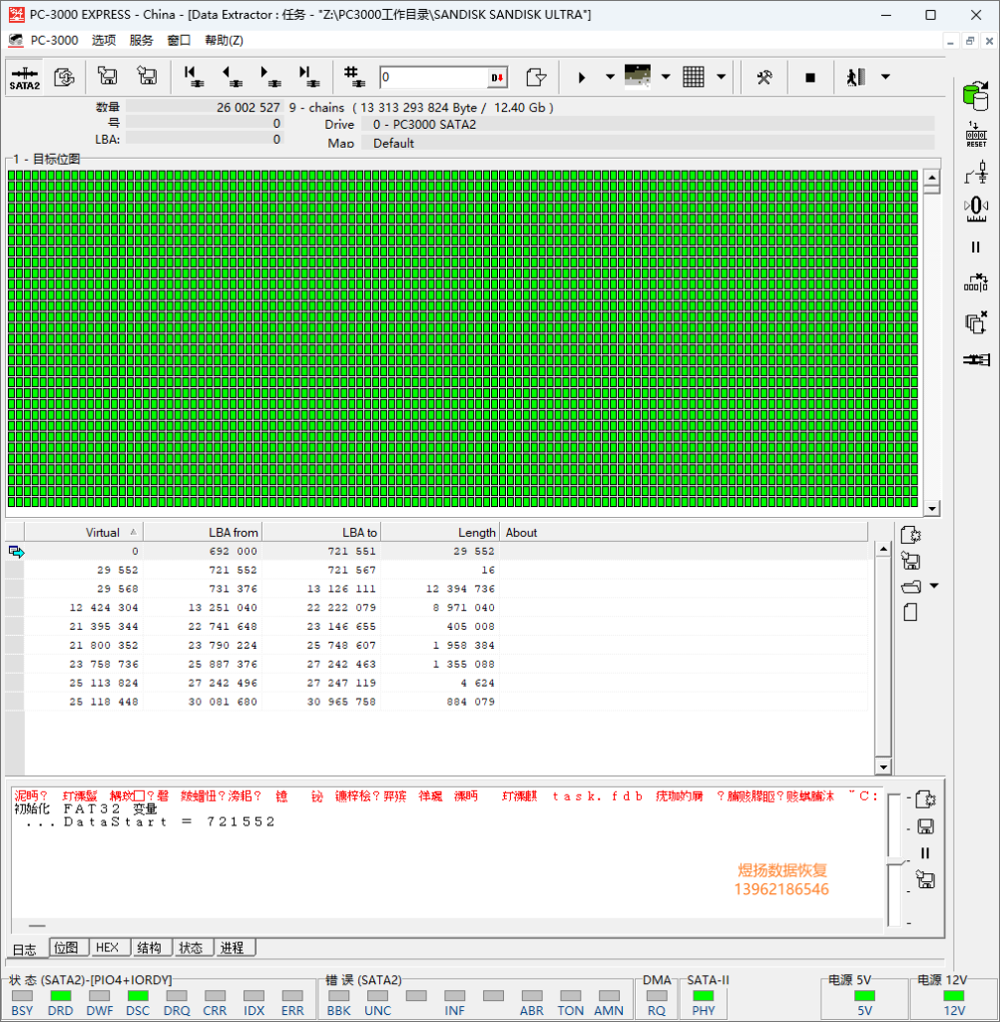Switch to the 进程 tab
This screenshot has height=1022, width=1000.
tap(233, 948)
